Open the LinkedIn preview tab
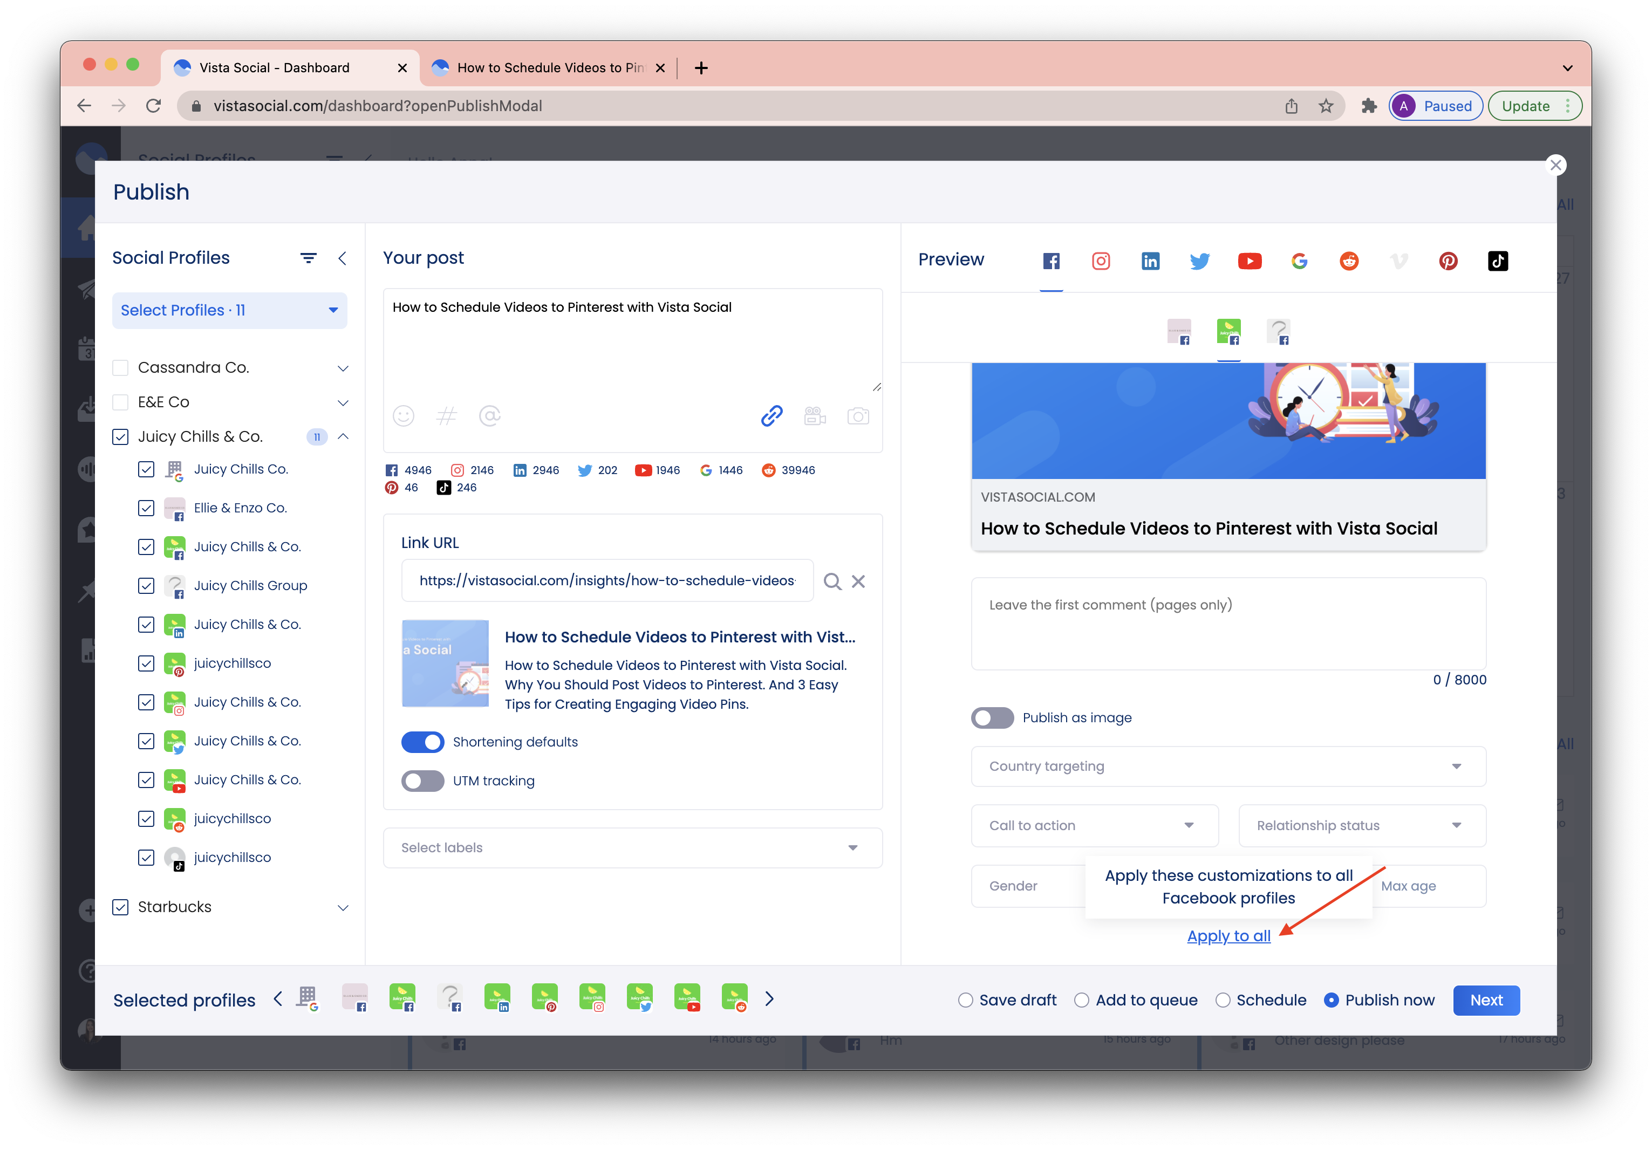This screenshot has width=1652, height=1150. pyautogui.click(x=1150, y=261)
